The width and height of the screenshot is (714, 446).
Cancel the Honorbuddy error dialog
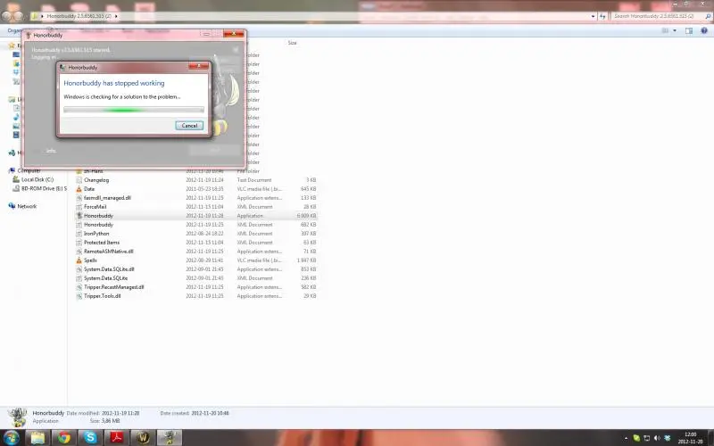click(189, 126)
